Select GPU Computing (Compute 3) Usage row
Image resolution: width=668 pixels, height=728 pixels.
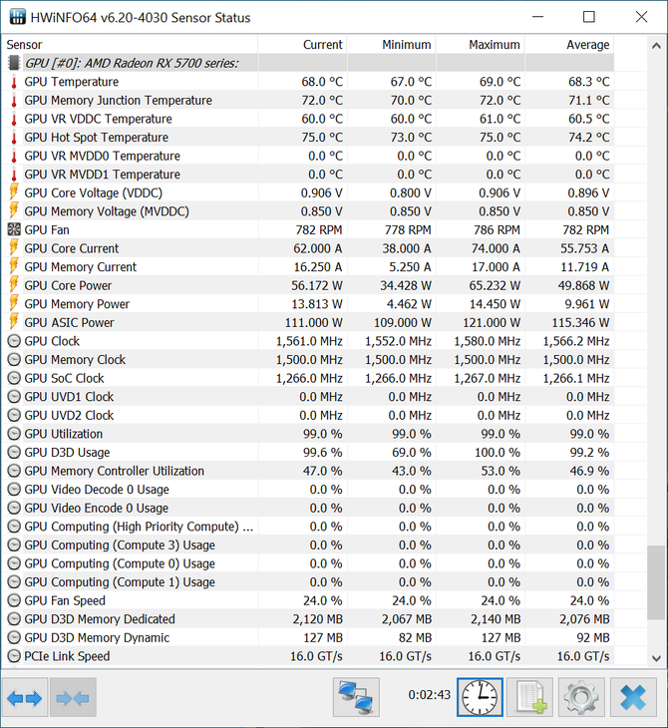pyautogui.click(x=308, y=546)
